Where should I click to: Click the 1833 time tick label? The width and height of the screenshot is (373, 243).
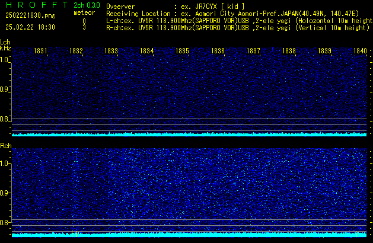coord(111,51)
